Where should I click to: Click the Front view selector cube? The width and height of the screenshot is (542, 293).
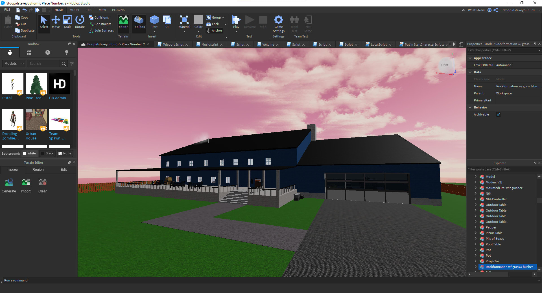(445, 65)
